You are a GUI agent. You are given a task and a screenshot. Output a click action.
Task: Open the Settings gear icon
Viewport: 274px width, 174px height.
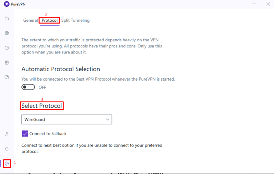click(x=7, y=164)
